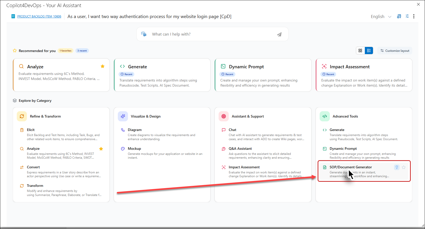Switch to list view layout
The image size is (425, 229).
click(x=369, y=51)
